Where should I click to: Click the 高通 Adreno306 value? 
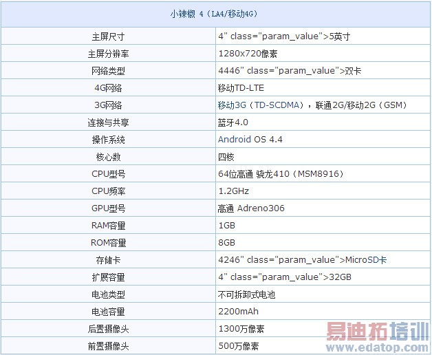(251, 208)
